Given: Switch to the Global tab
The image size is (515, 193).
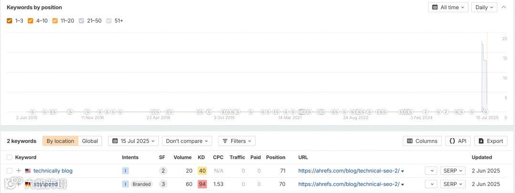Looking at the screenshot, I should point(90,141).
